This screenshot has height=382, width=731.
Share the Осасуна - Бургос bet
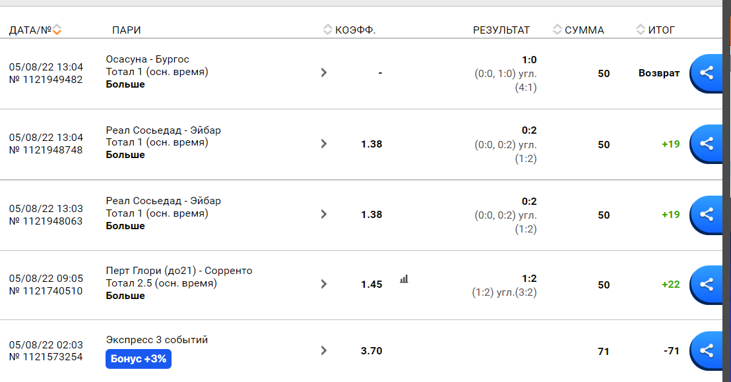(x=707, y=73)
